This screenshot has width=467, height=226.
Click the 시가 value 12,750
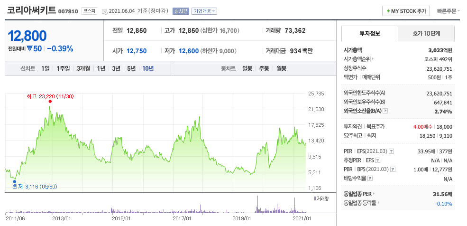click(x=137, y=51)
